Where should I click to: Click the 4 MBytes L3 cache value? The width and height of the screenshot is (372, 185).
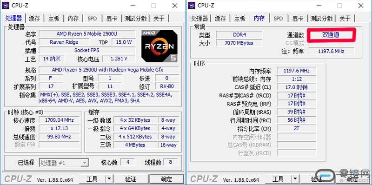135,145
